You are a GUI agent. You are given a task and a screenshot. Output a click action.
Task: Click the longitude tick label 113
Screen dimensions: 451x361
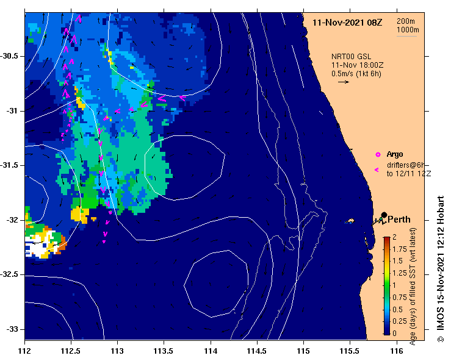[x=118, y=351]
